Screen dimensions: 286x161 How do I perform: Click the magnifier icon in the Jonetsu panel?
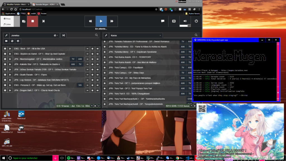click(x=96, y=35)
